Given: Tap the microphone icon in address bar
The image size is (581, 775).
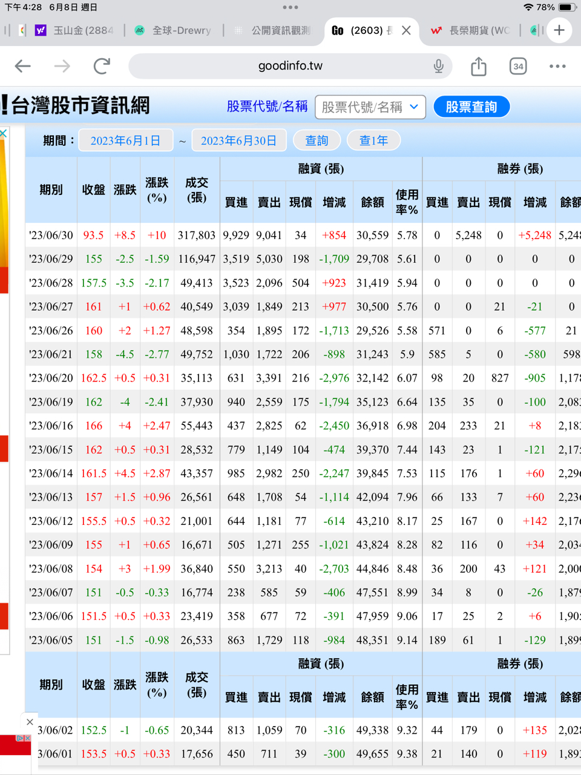Looking at the screenshot, I should pyautogui.click(x=439, y=66).
